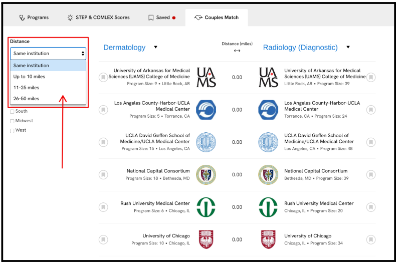Open UAMS College of Medicine Dermatology program

[x=149, y=74]
